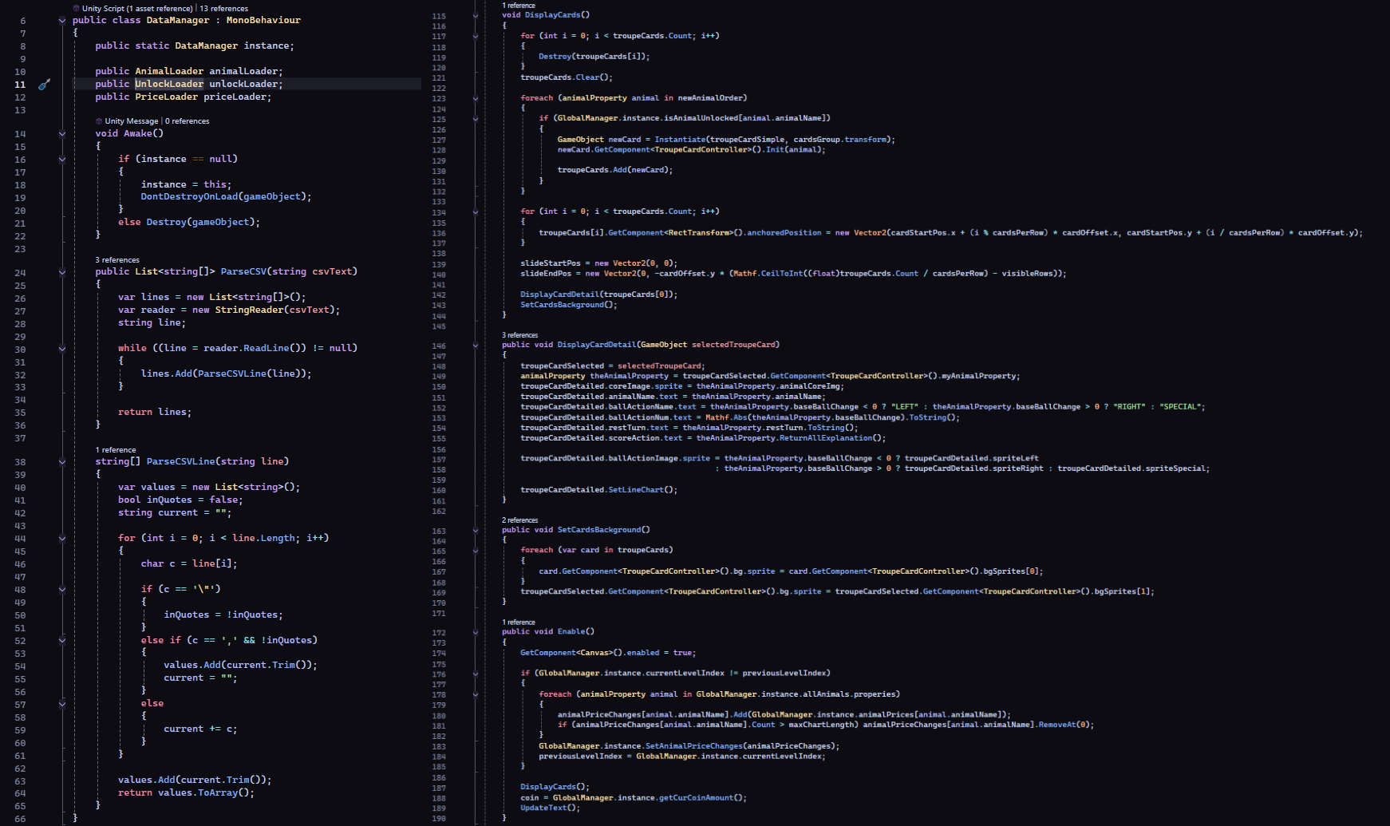Fold the ParseCSVLine method at line 38
The width and height of the screenshot is (1390, 826).
[62, 462]
